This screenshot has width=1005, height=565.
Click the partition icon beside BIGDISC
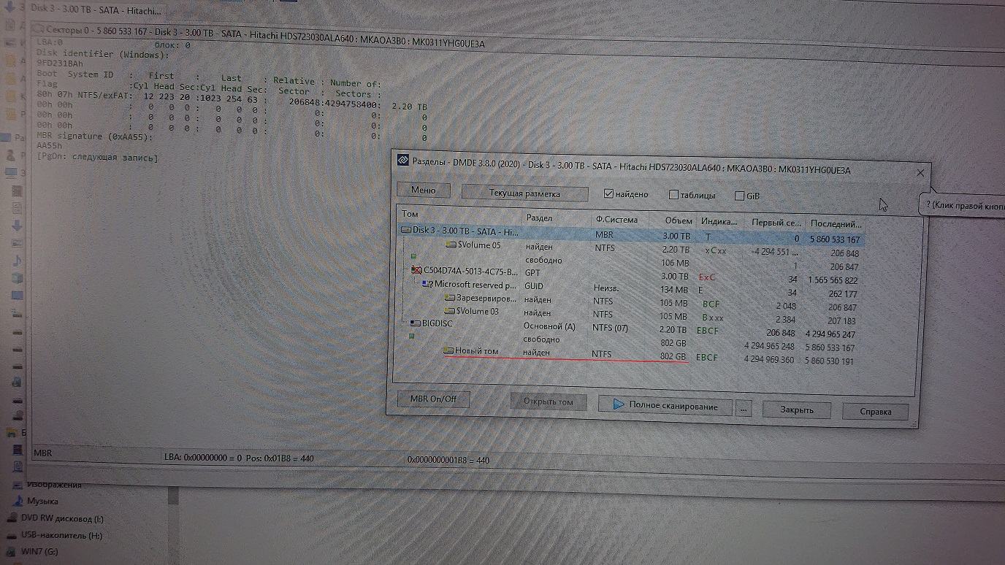click(x=416, y=323)
